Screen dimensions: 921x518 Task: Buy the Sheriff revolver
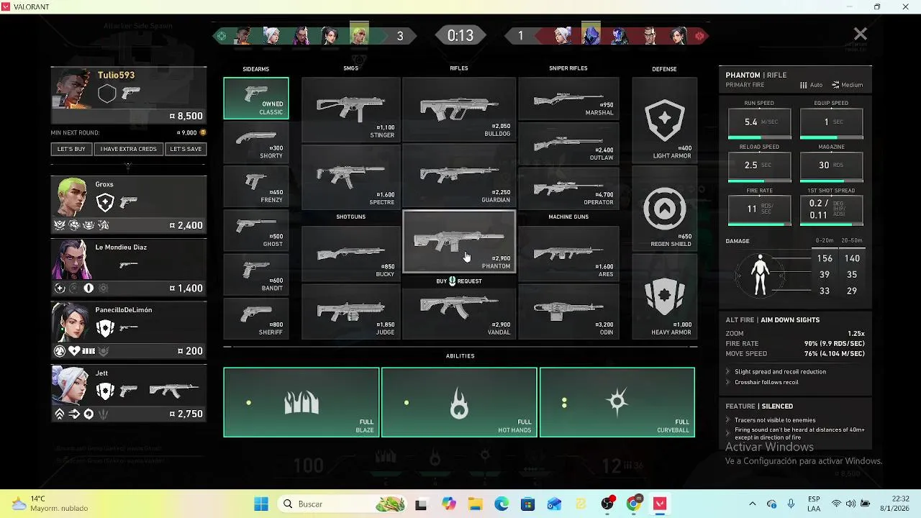pyautogui.click(x=255, y=318)
